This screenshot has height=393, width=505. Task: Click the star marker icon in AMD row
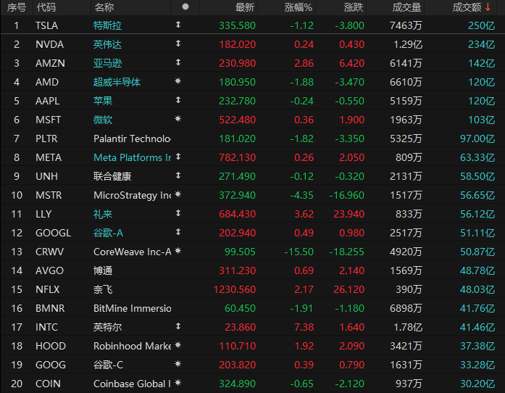click(178, 81)
